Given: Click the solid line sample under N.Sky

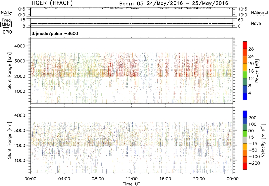Looking at the screenshot, I should tap(6, 16).
